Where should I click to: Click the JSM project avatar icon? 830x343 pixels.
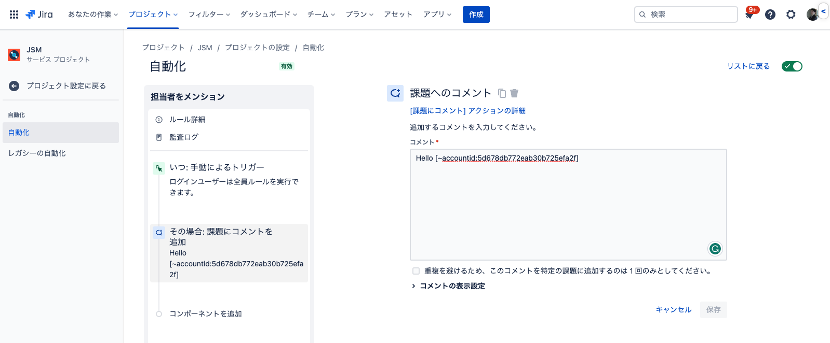pyautogui.click(x=14, y=54)
